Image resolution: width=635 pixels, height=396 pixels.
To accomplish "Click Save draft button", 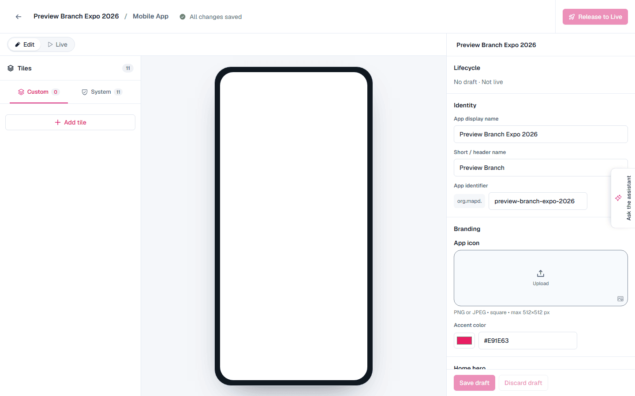I will [x=474, y=383].
